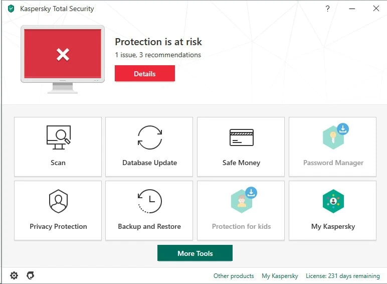Click the support agent icon near gear
Image resolution: width=387 pixels, height=284 pixels.
[x=31, y=275]
